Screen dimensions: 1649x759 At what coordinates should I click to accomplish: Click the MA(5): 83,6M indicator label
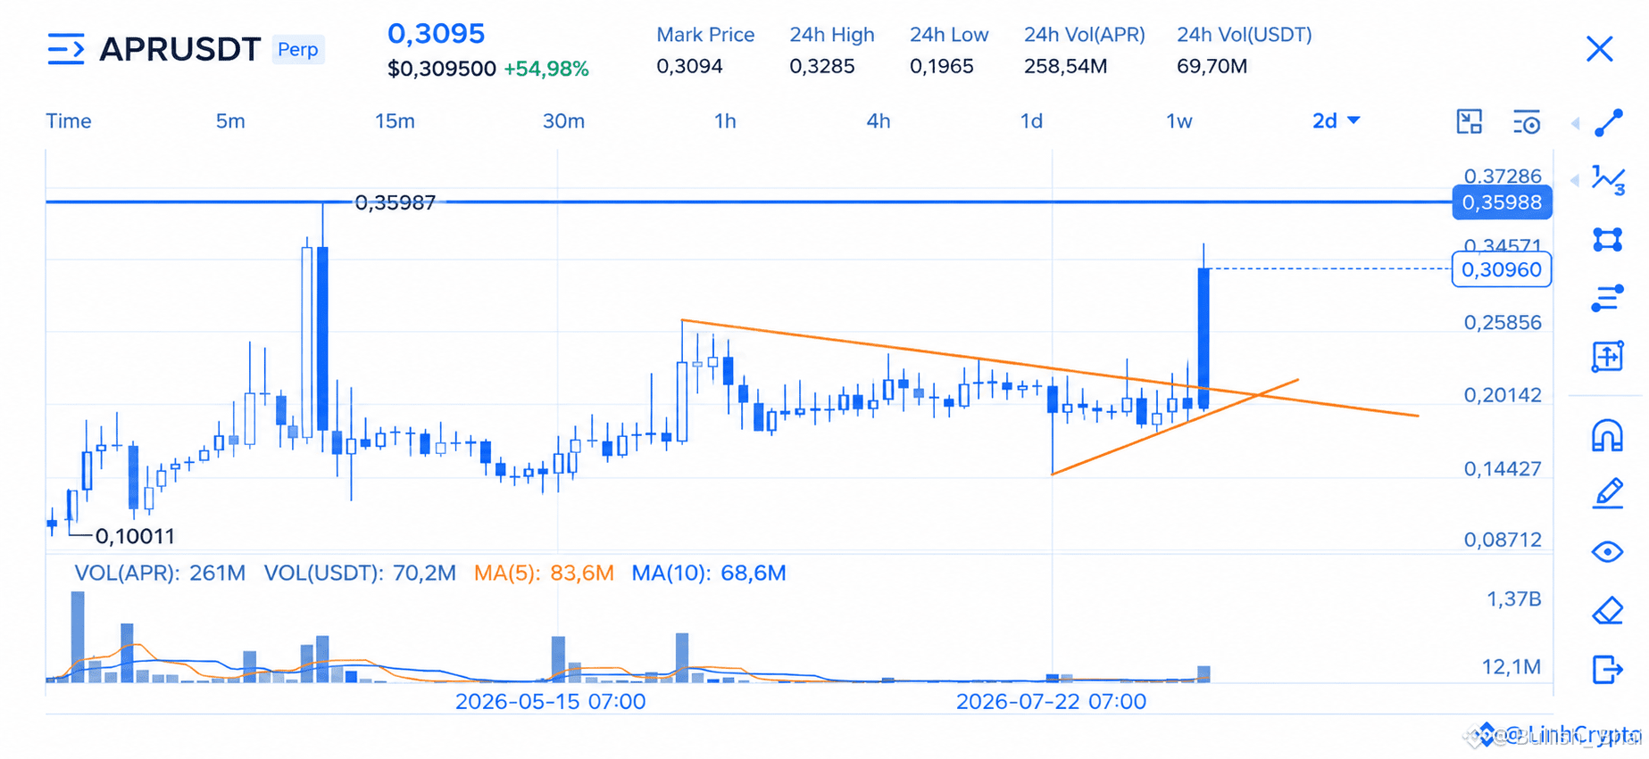click(x=544, y=573)
